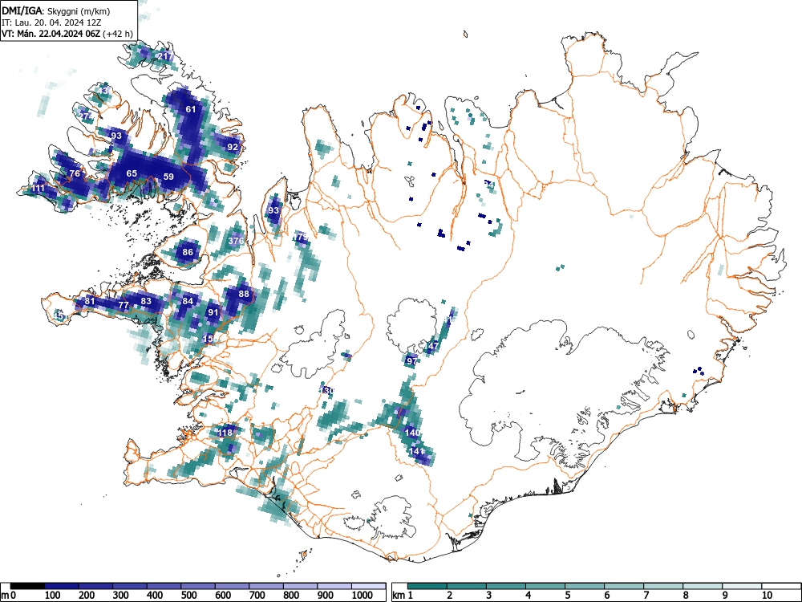Click the visibility value 111 on the map
Image resolution: width=802 pixels, height=602 pixels.
pos(38,189)
